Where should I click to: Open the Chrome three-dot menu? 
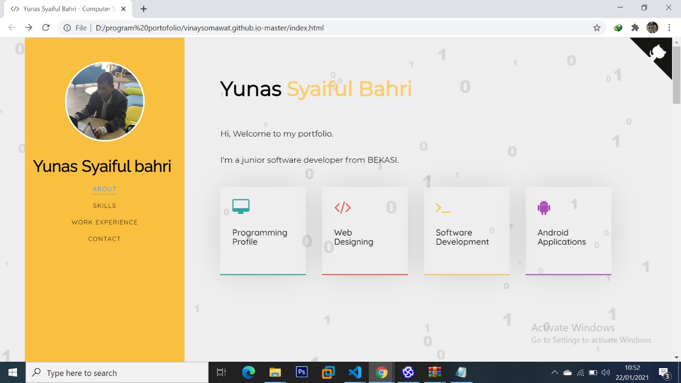[669, 28]
